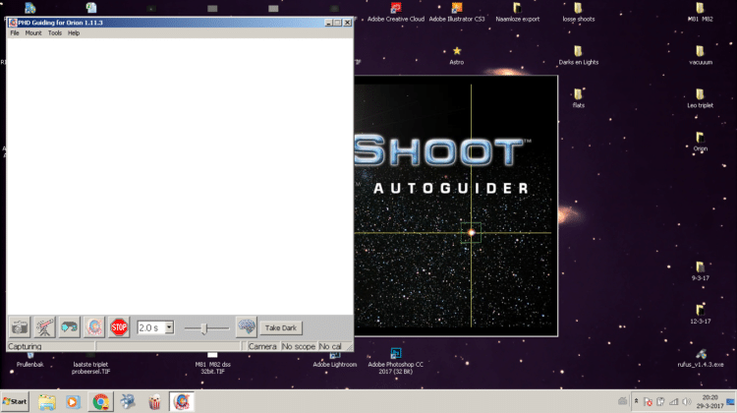Viewport: 737px width, 413px height.
Task: Open the 2.0 s exposure duration dropdown
Action: click(169, 327)
